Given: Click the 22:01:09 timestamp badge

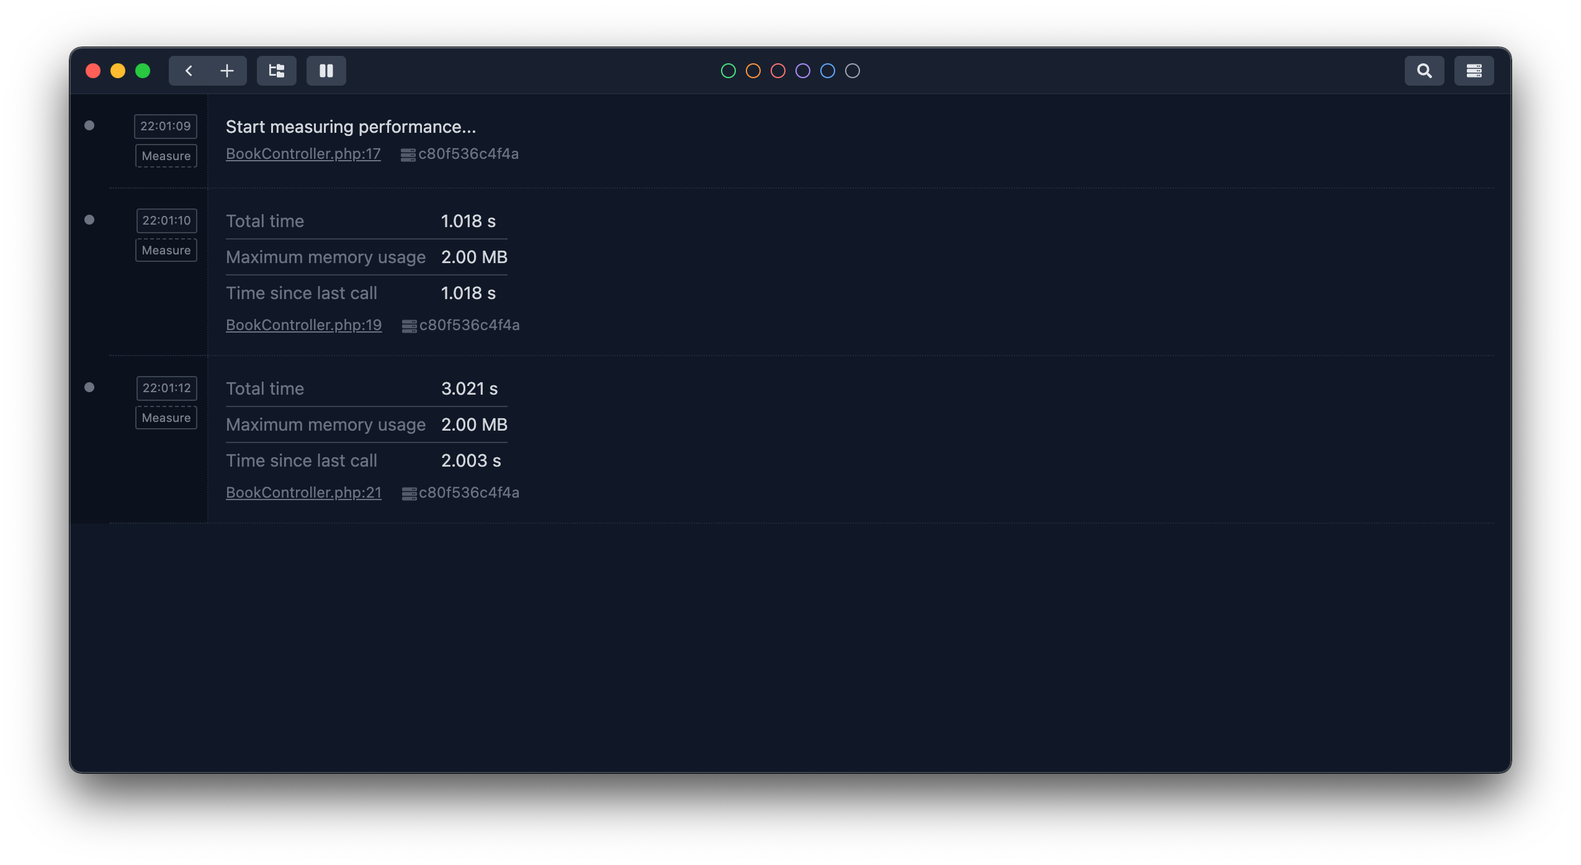Looking at the screenshot, I should coord(166,126).
